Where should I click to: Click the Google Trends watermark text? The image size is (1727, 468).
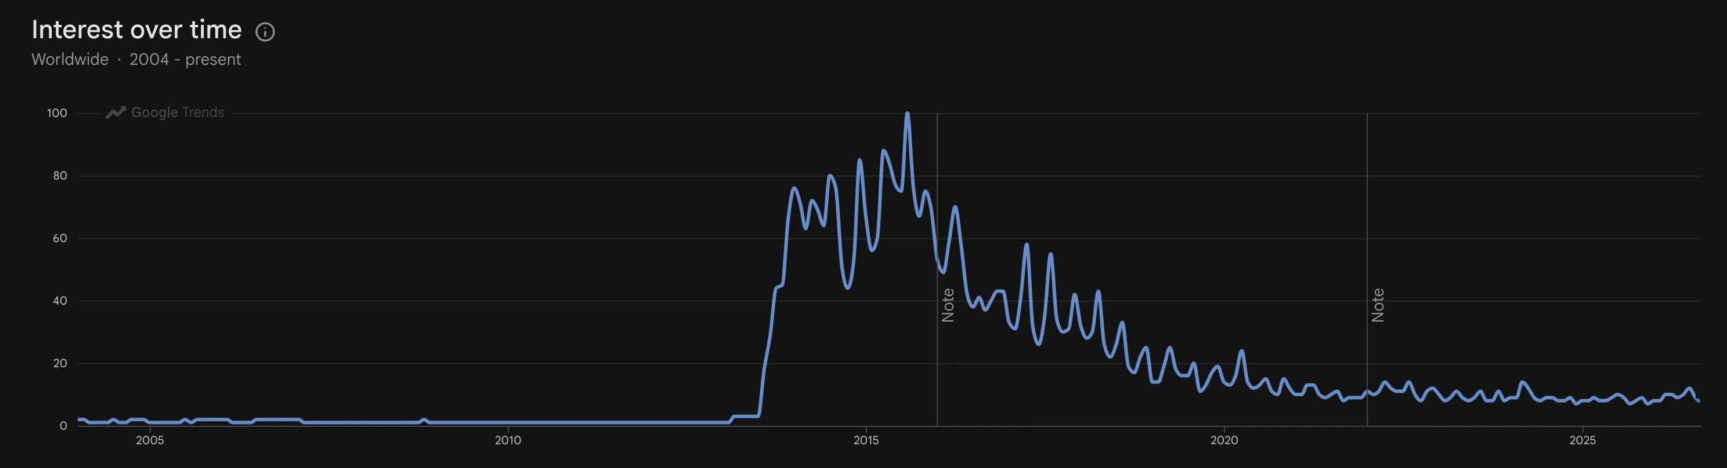pyautogui.click(x=178, y=112)
